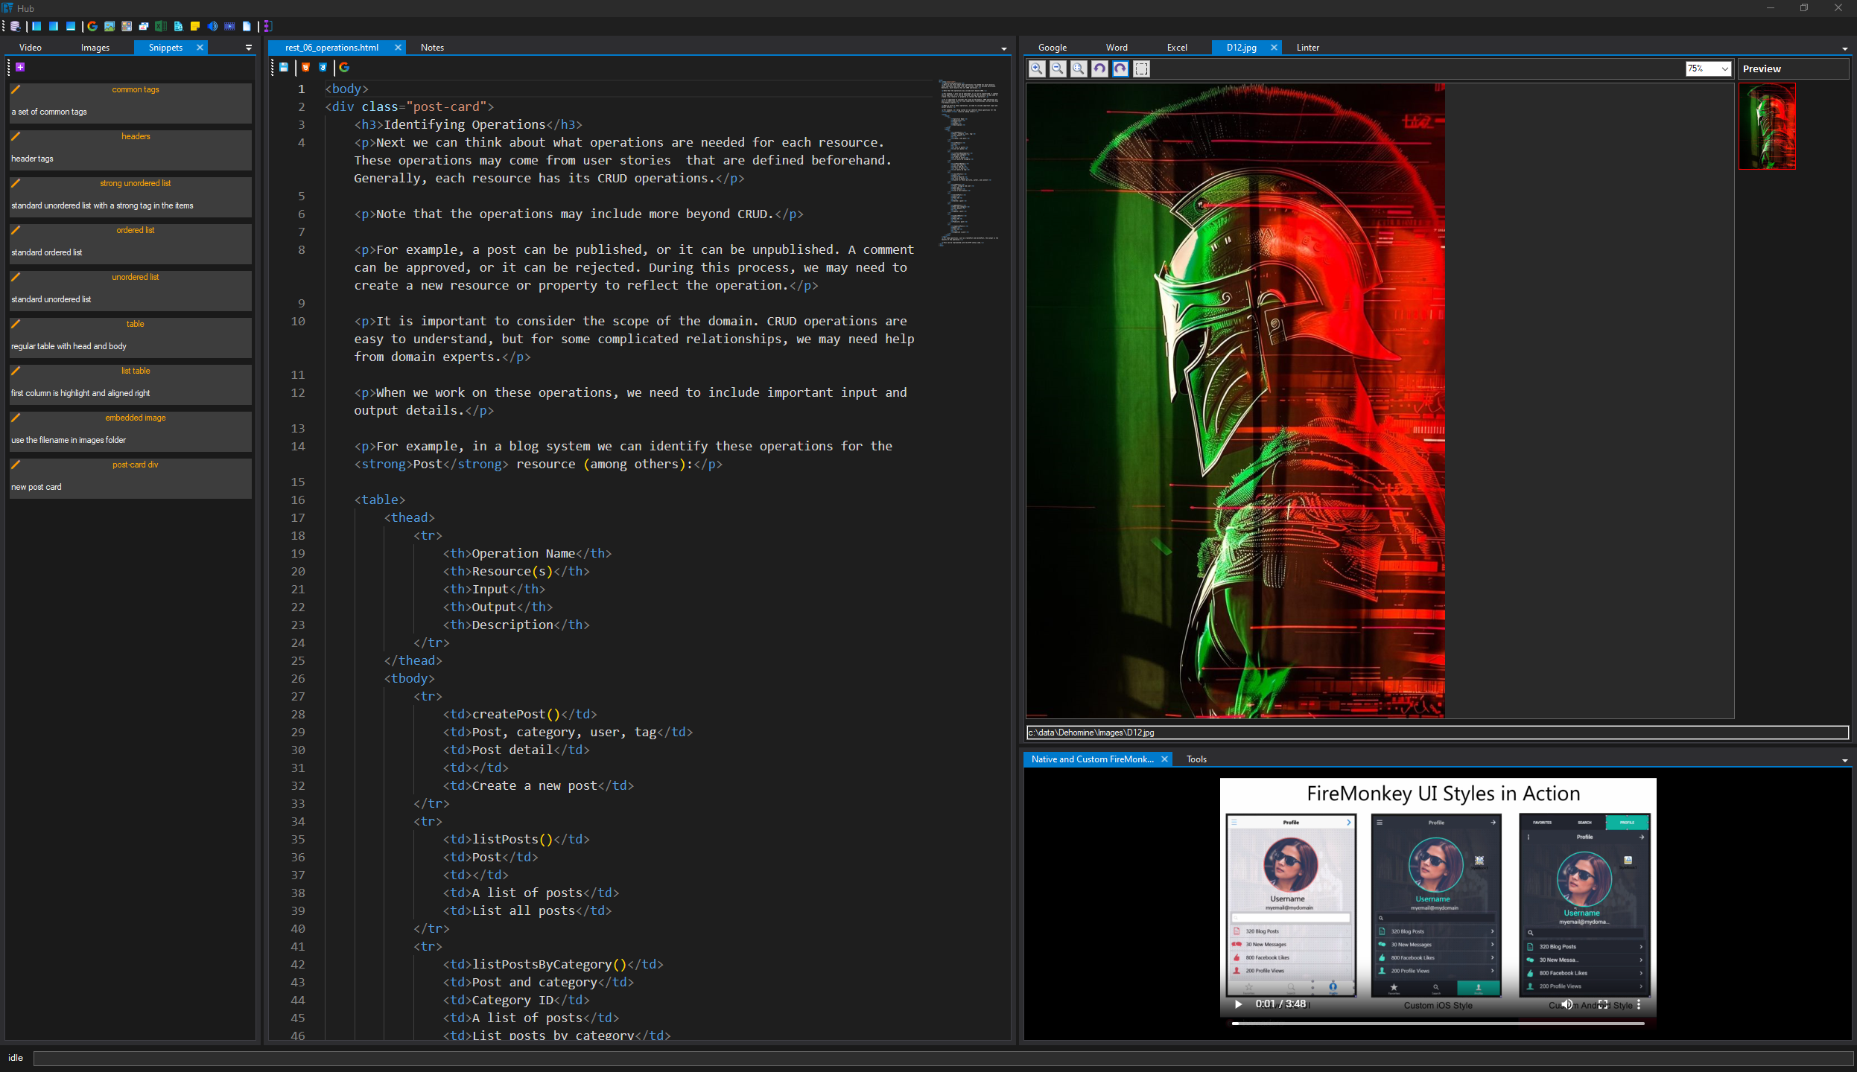This screenshot has height=1072, width=1857.
Task: Click the database refresh icon in the main toolbar
Action: pyautogui.click(x=15, y=26)
